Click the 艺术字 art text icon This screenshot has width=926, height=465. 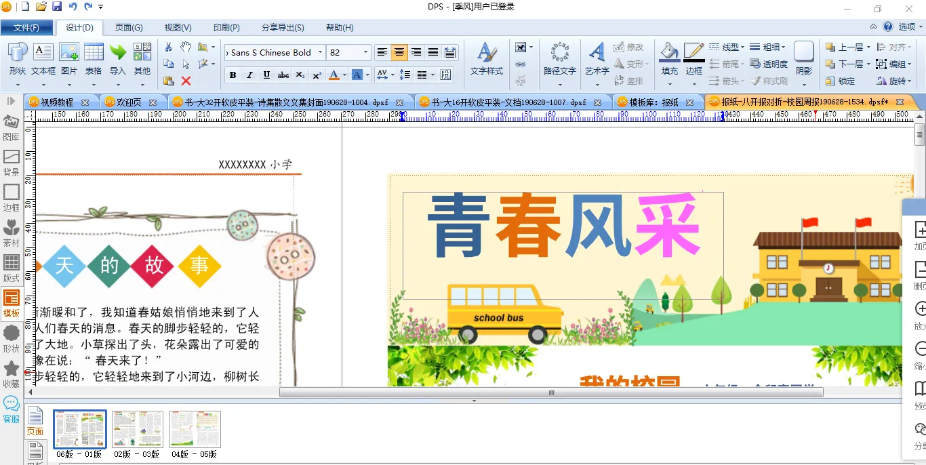tap(597, 58)
